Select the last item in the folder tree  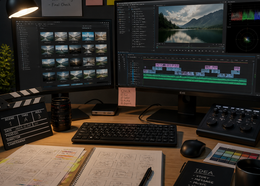[x=27, y=70]
